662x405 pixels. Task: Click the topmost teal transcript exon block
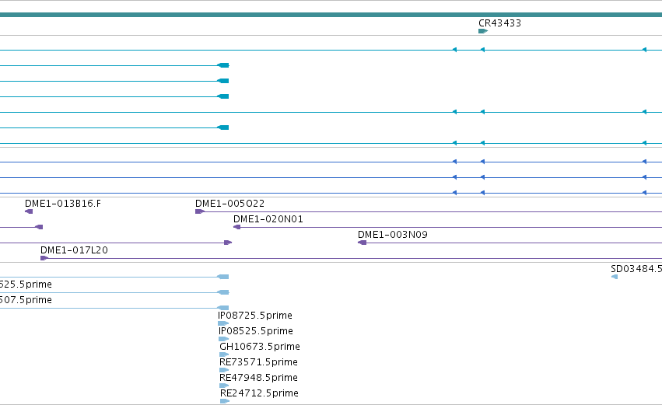223,65
